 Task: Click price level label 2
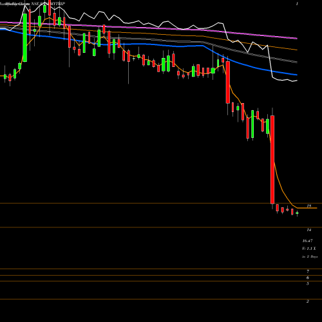[x=308, y=301]
